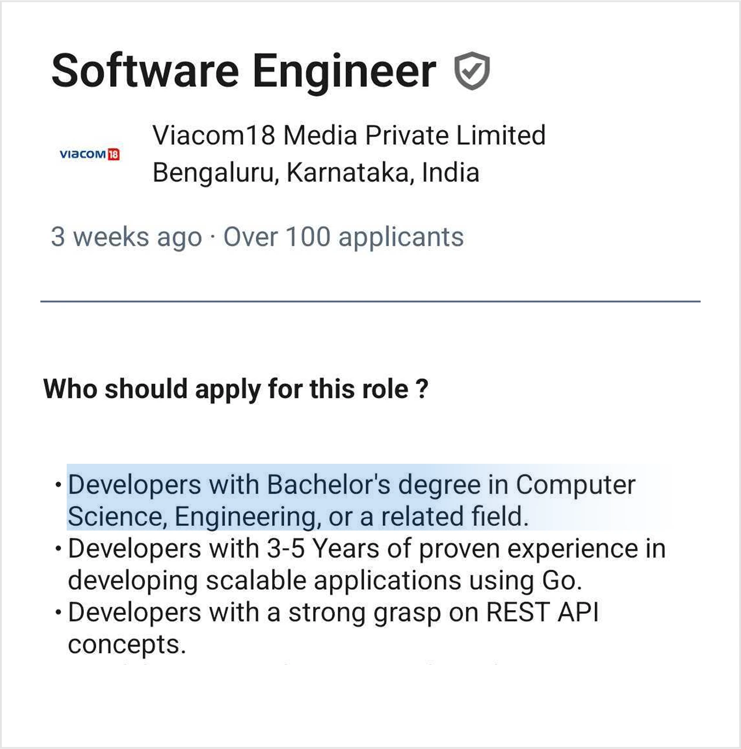Click the highlighted Bachelor's degree requirement line

(351, 485)
